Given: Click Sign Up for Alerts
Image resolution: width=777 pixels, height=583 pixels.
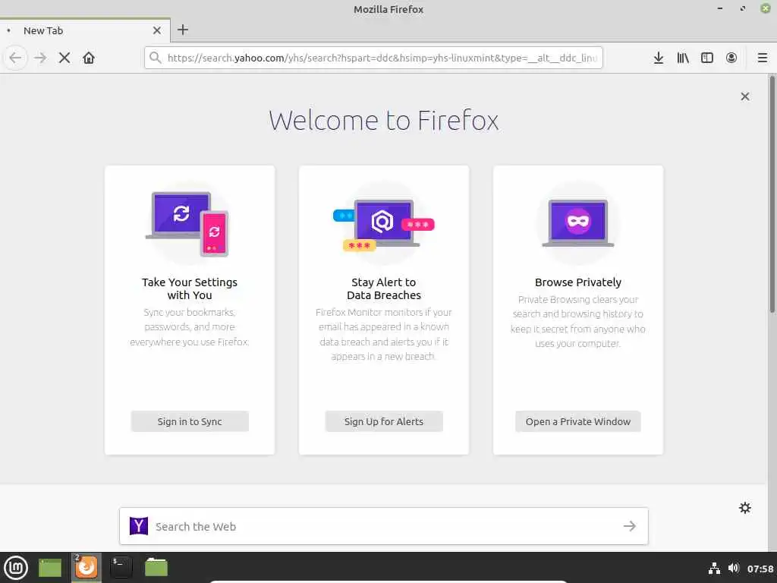Looking at the screenshot, I should (384, 421).
